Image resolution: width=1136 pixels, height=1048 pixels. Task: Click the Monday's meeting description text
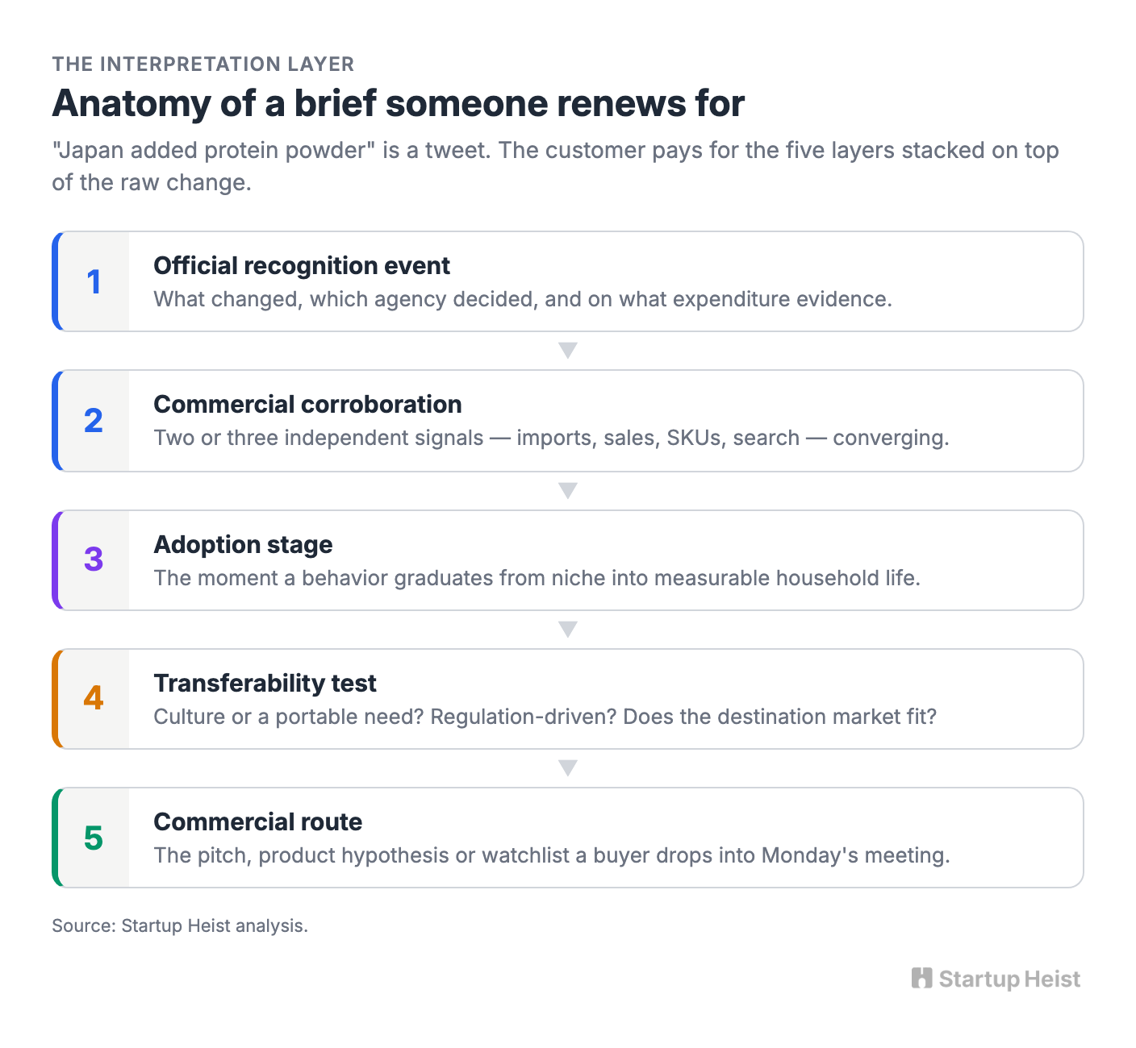click(552, 855)
